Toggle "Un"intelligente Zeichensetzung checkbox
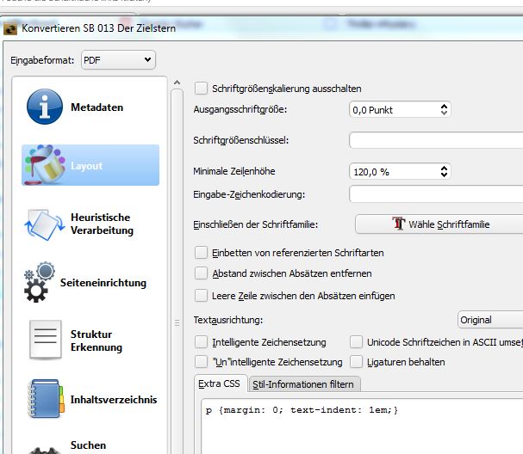This screenshot has height=454, width=523. point(201,362)
